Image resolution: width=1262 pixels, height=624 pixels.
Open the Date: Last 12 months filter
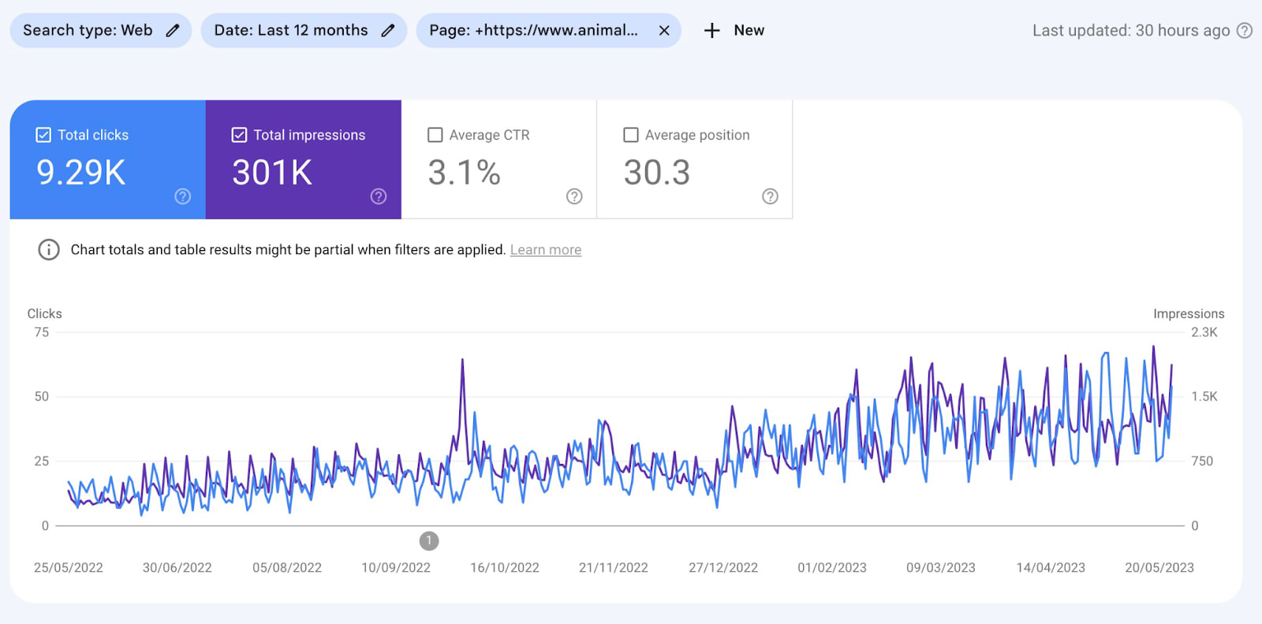point(290,31)
